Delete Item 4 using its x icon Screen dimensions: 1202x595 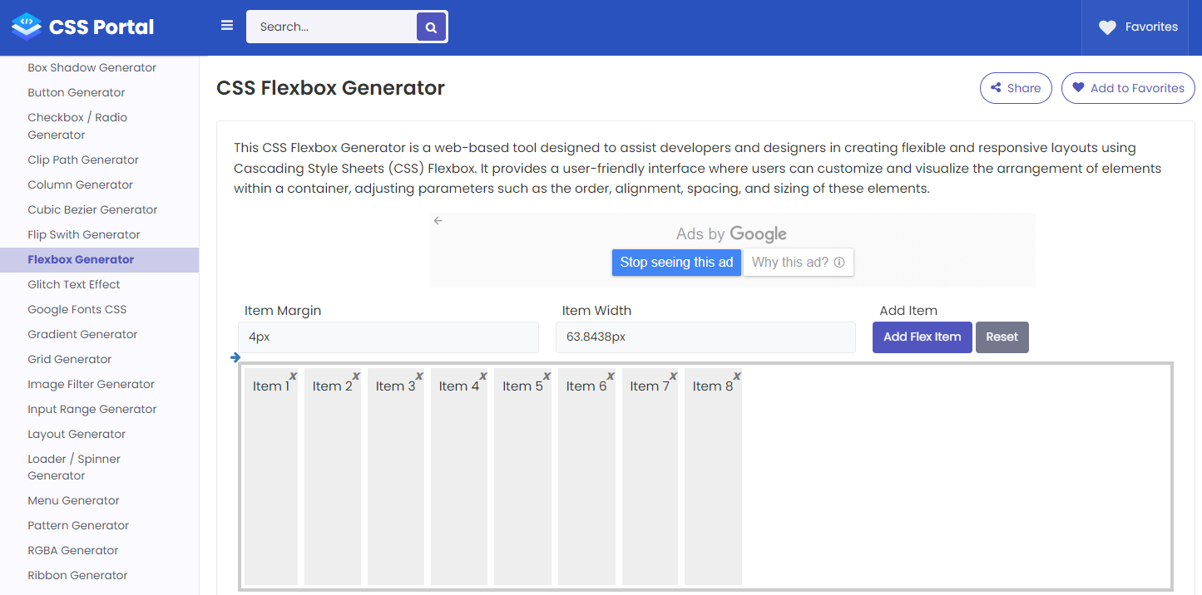click(483, 376)
